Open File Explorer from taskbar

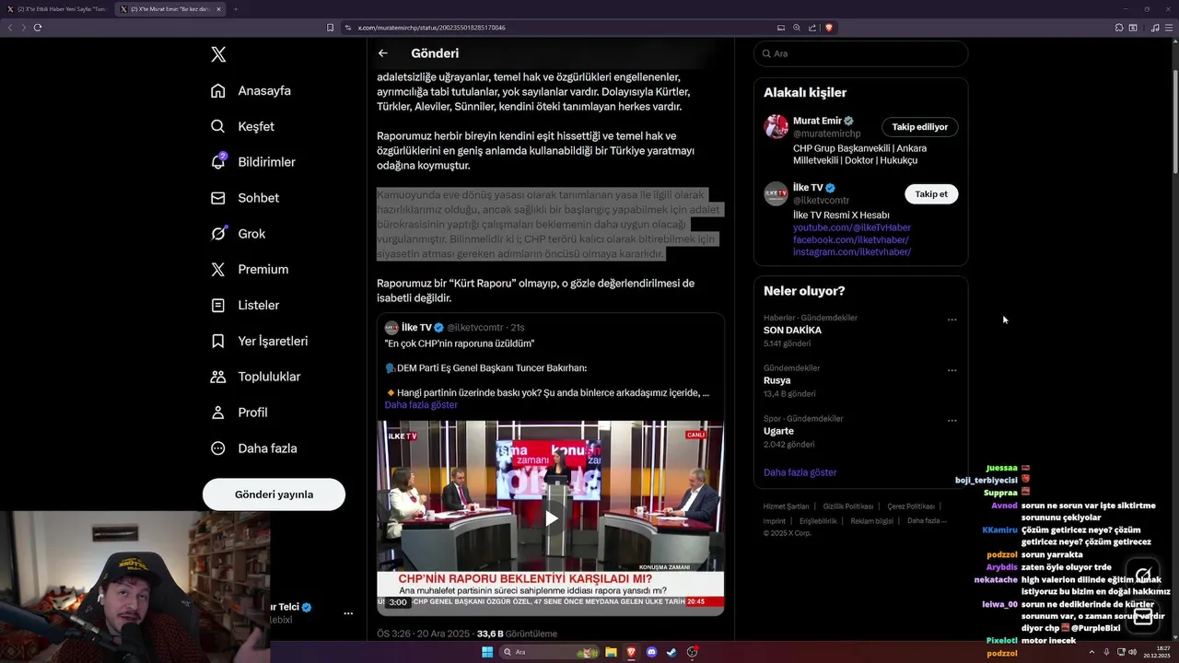coord(611,652)
